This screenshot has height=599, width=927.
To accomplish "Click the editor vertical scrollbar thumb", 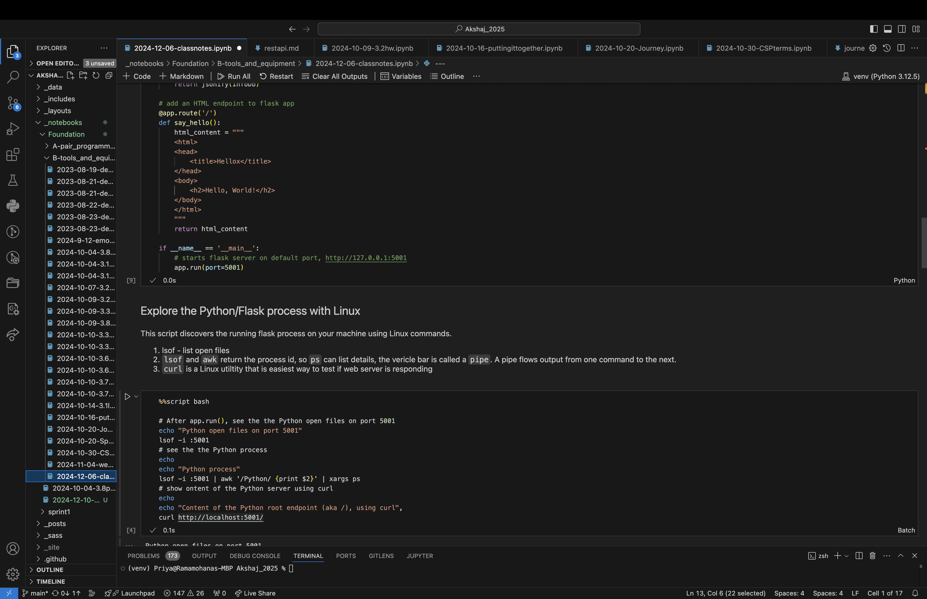I will [924, 243].
